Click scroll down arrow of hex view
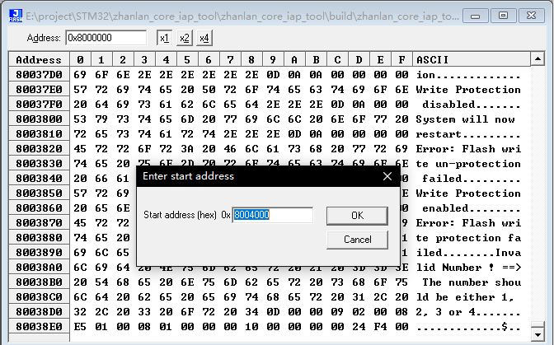Screen dimensions: 554x345 [538, 335]
